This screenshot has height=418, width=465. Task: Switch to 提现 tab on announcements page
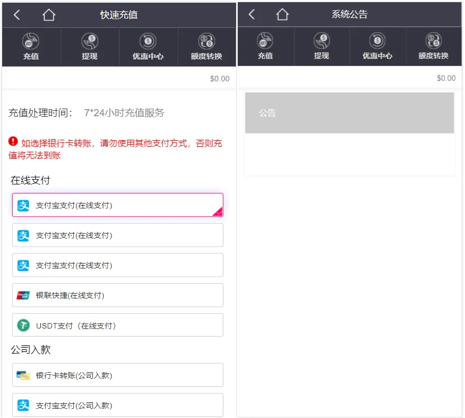(321, 46)
